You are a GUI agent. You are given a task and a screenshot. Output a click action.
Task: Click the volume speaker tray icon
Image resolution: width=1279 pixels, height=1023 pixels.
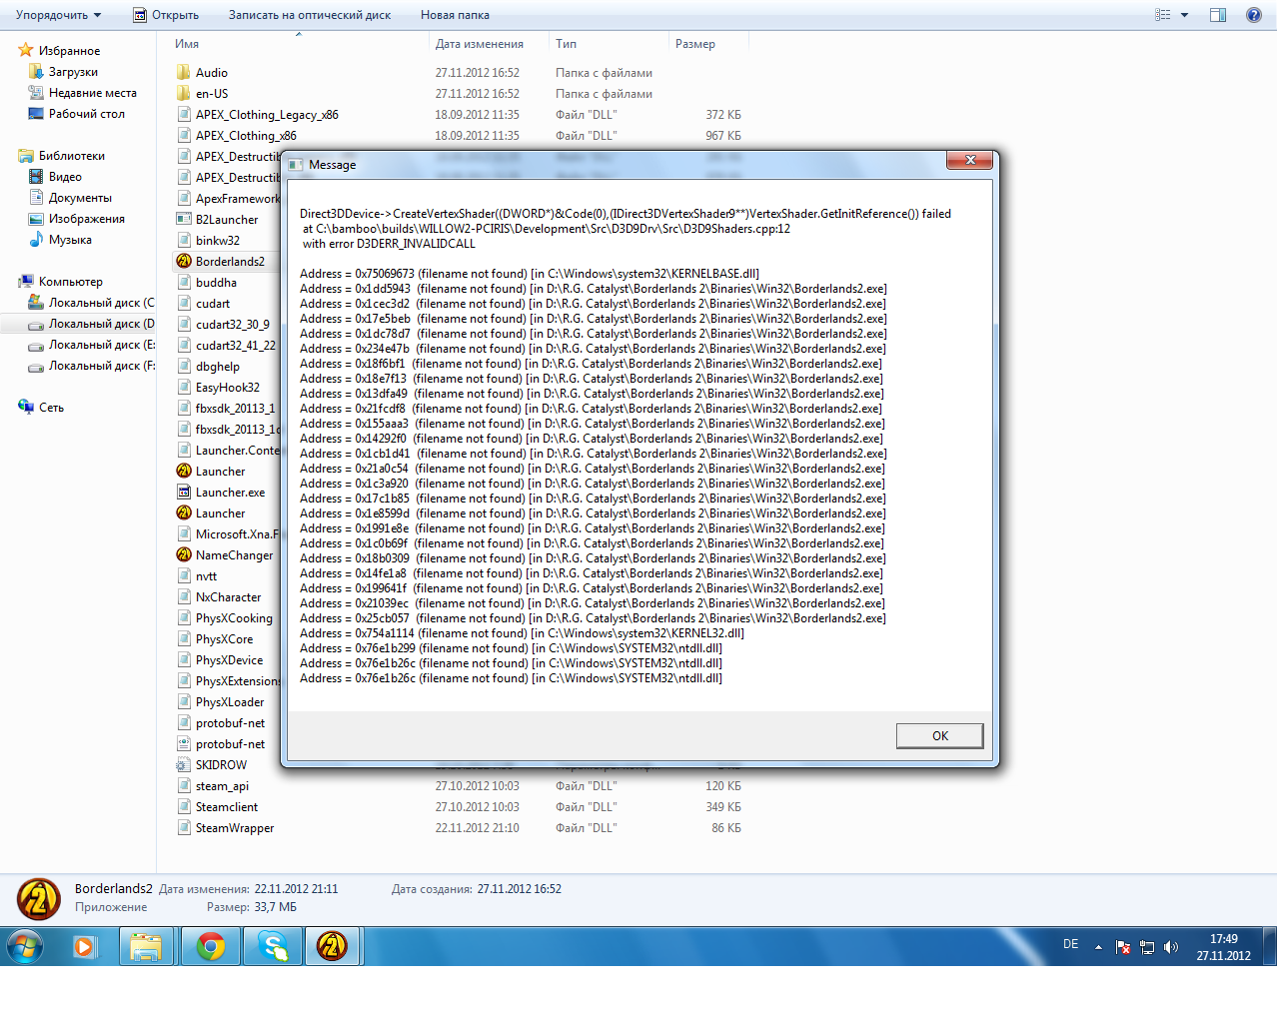pos(1171,947)
